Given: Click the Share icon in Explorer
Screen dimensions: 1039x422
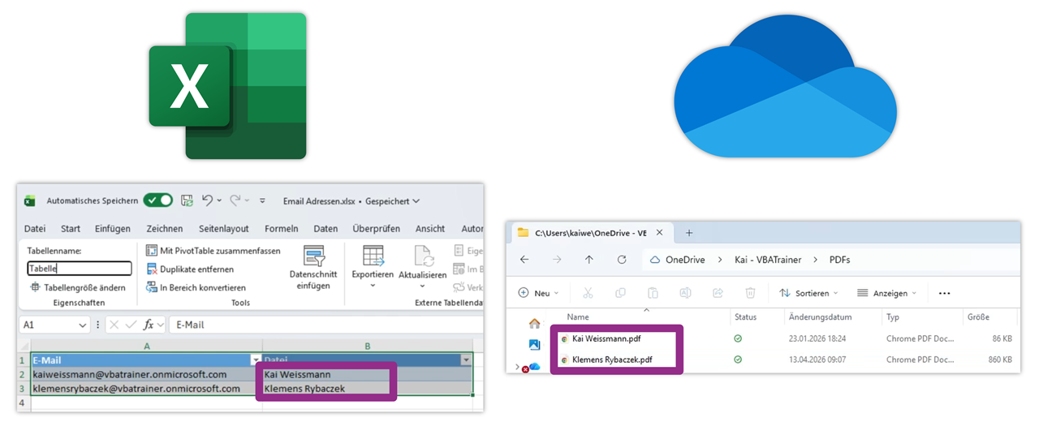Looking at the screenshot, I should pyautogui.click(x=718, y=293).
